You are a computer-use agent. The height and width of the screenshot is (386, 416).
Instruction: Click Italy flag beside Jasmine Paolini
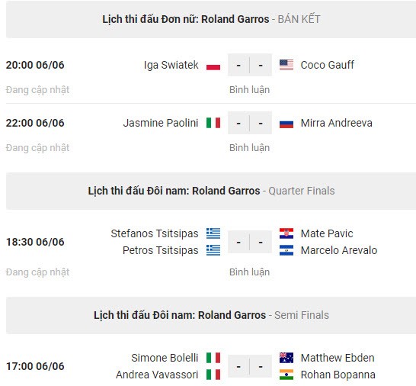point(213,123)
